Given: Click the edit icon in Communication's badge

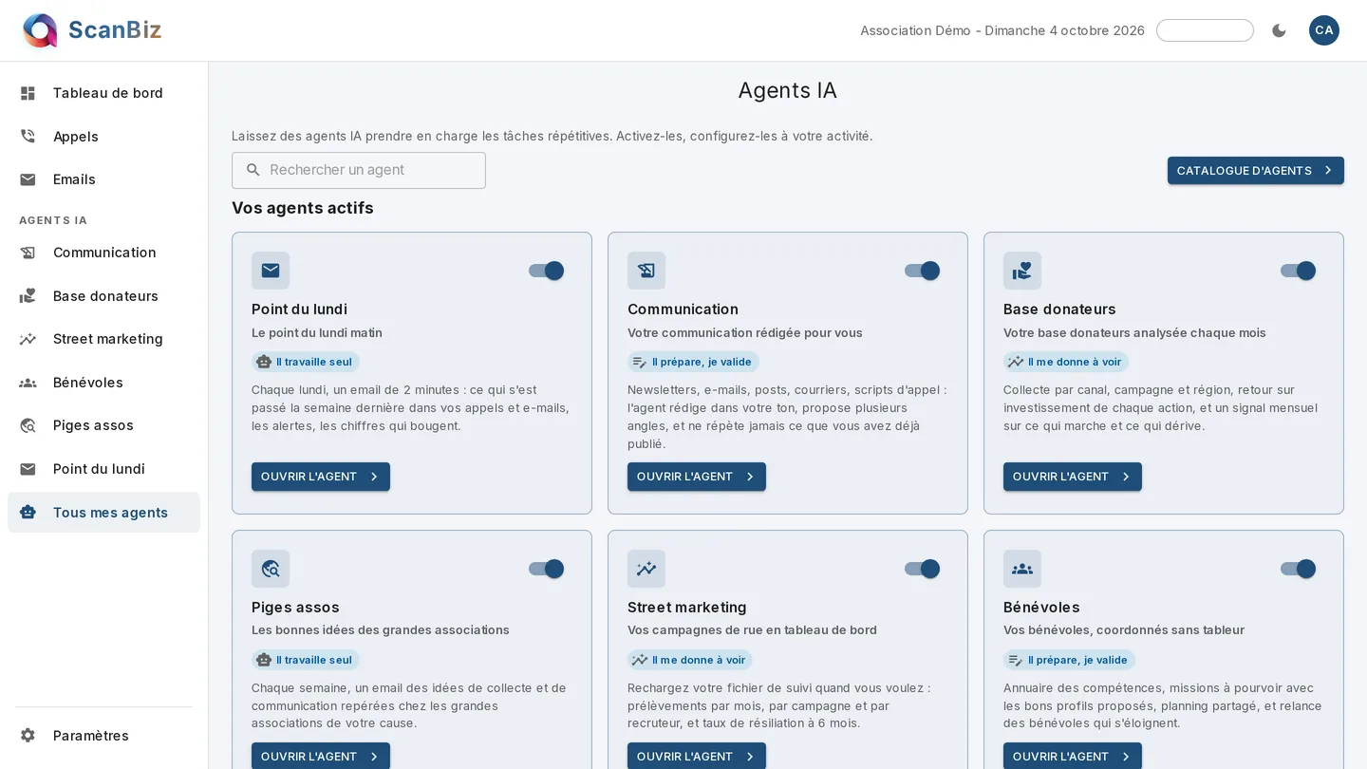Looking at the screenshot, I should pos(640,362).
